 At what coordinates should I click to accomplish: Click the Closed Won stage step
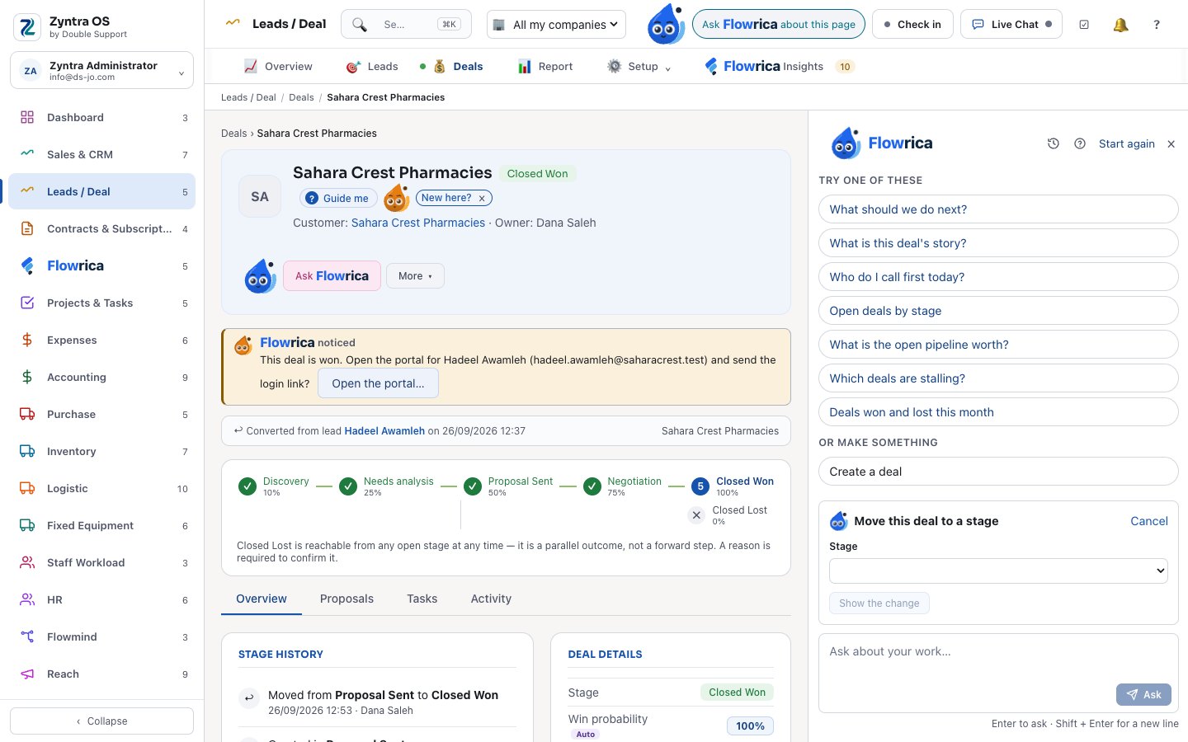(x=733, y=486)
